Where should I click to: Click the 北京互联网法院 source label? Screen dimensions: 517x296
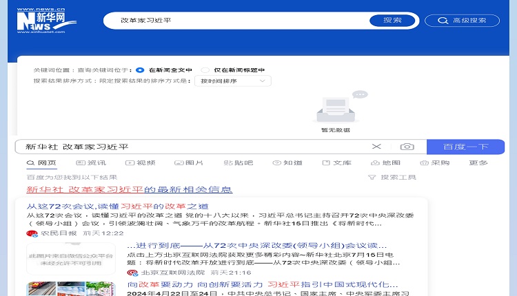coord(173,273)
